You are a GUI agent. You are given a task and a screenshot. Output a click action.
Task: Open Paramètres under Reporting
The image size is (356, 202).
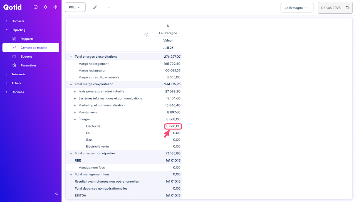click(28, 65)
